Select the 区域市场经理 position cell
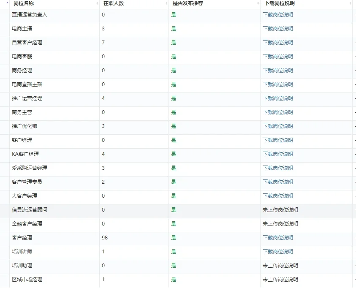The width and height of the screenshot is (356, 288). [27, 280]
